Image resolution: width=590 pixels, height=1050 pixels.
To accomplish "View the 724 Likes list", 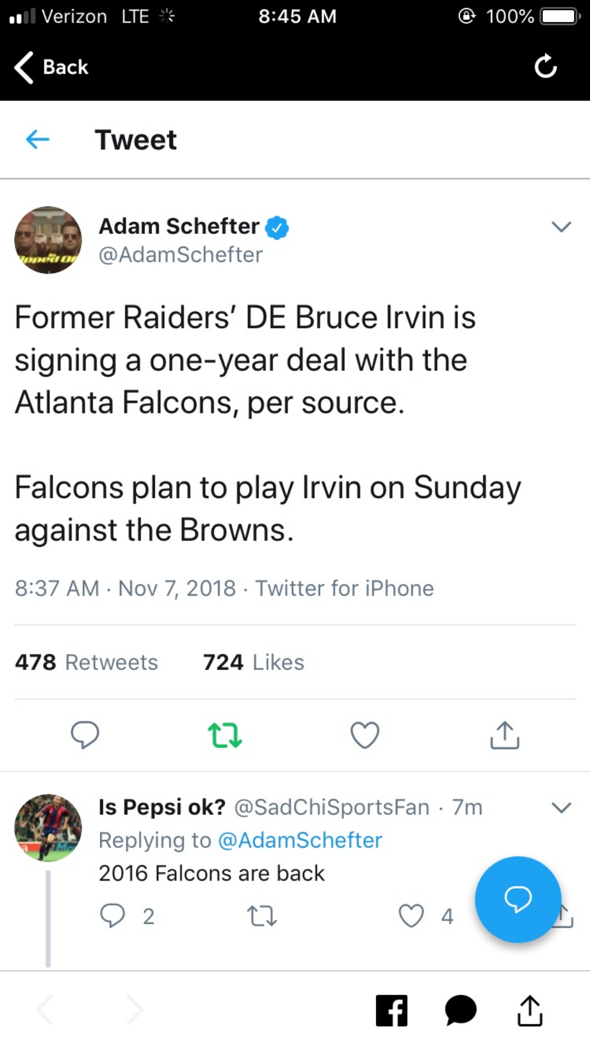I will (253, 662).
